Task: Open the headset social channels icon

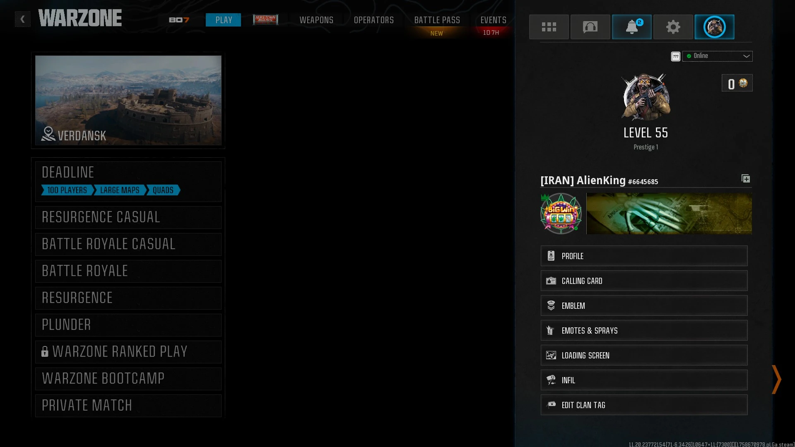Action: [590, 27]
